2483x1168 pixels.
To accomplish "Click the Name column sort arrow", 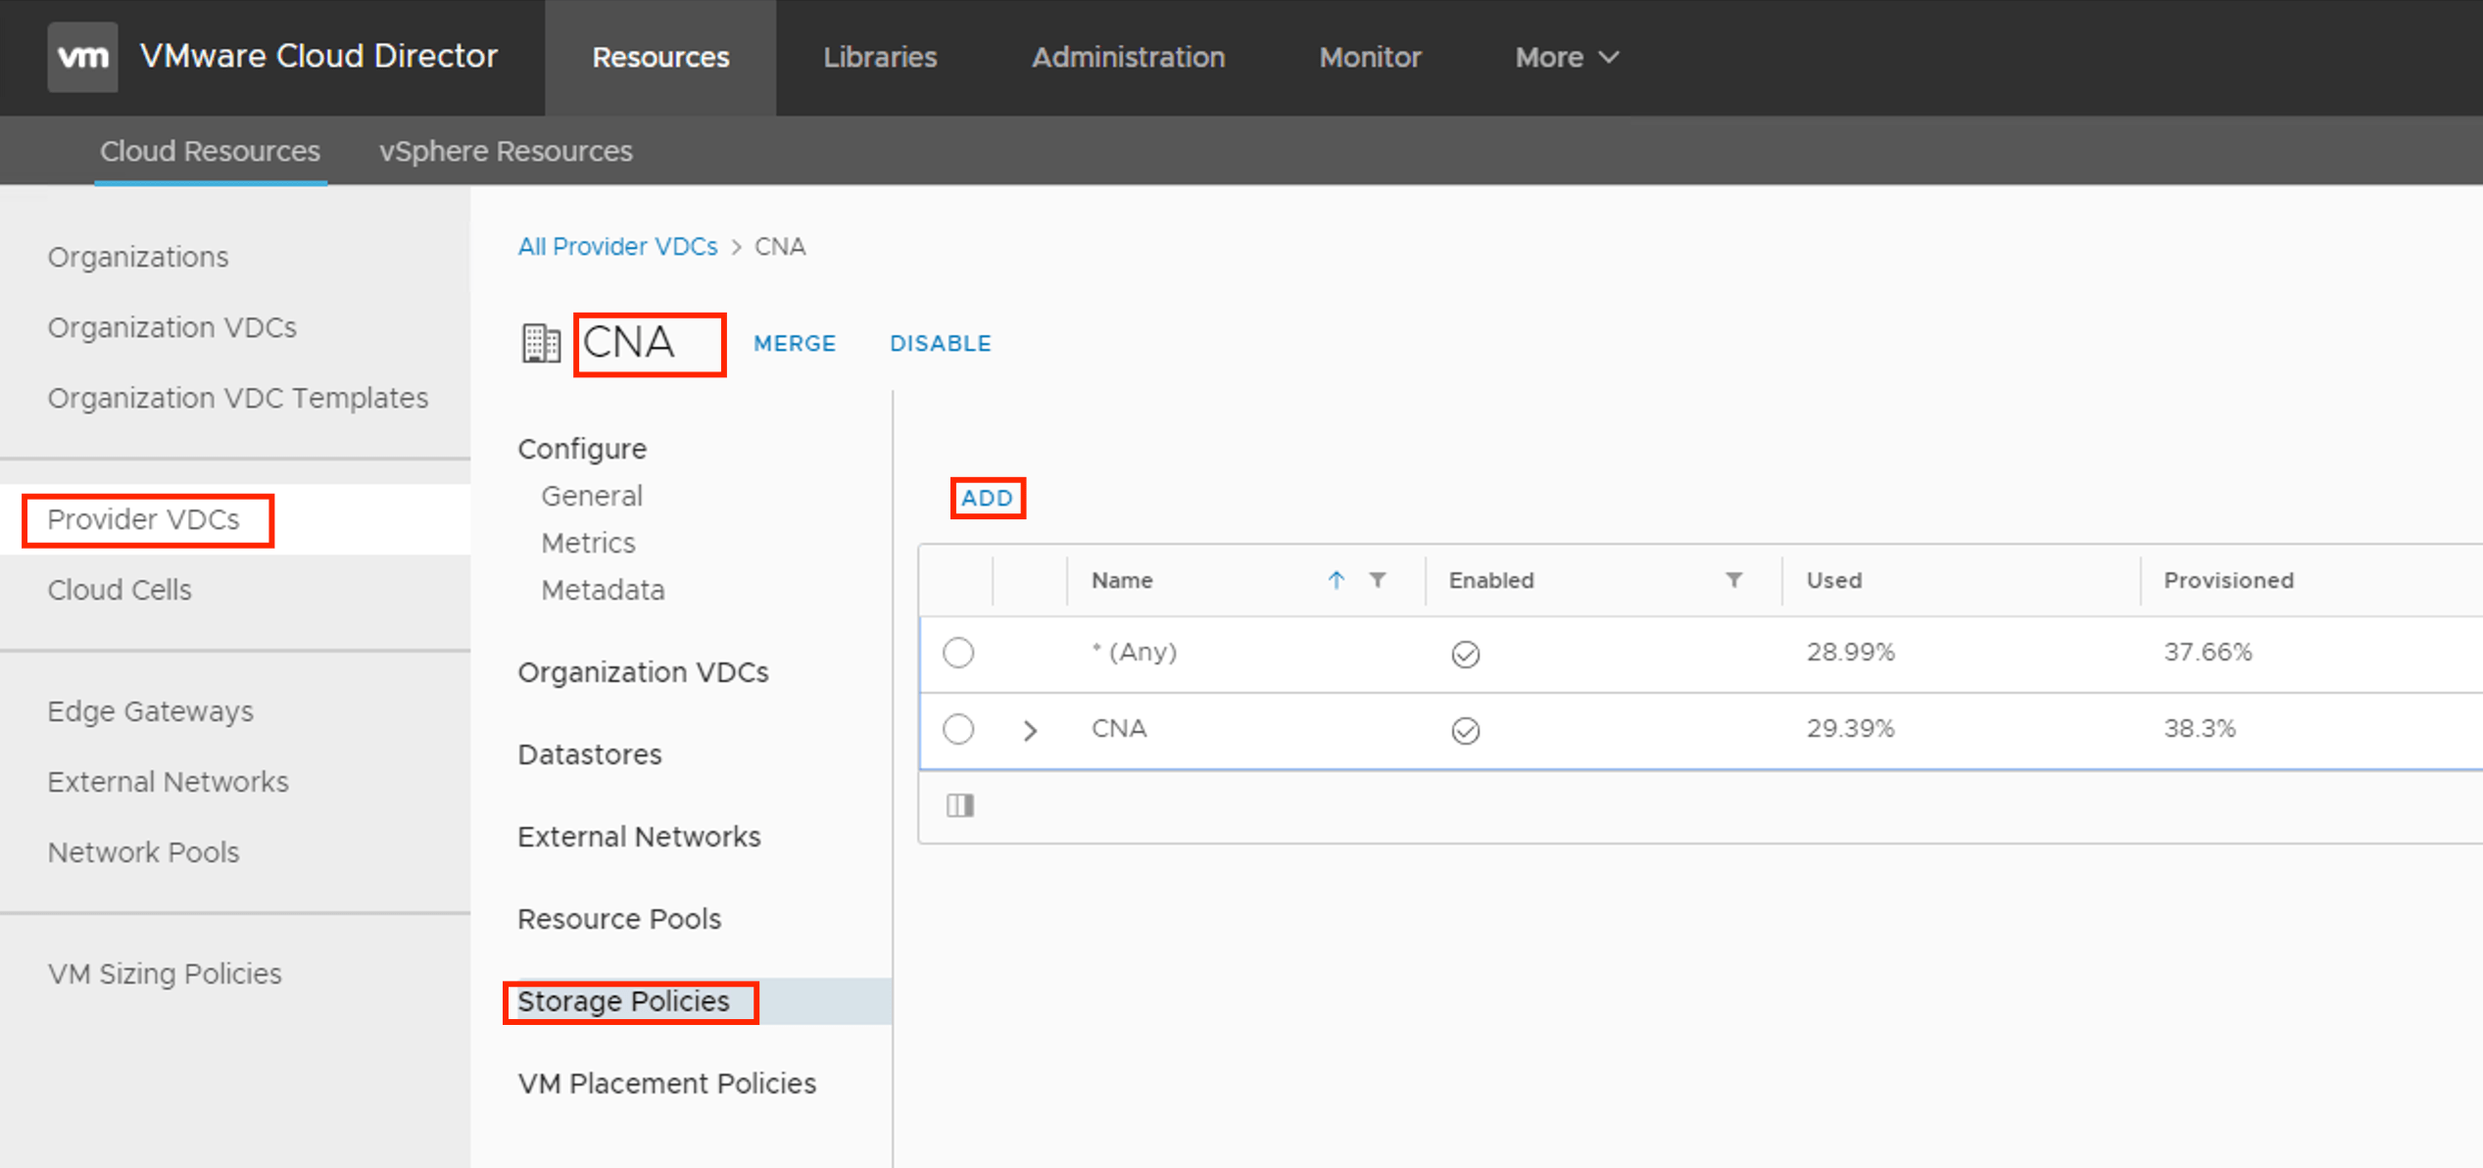I will 1336,580.
